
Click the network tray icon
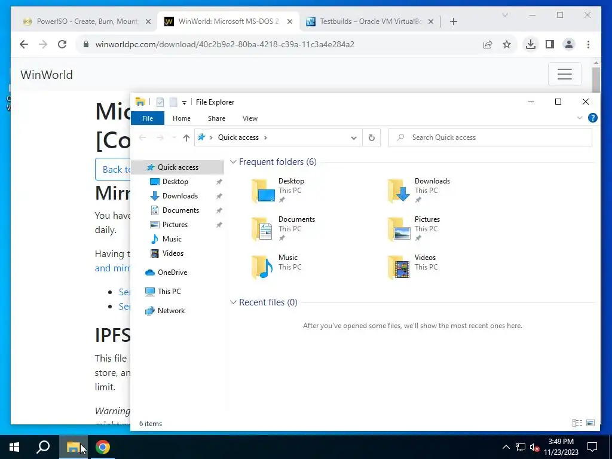point(521,447)
